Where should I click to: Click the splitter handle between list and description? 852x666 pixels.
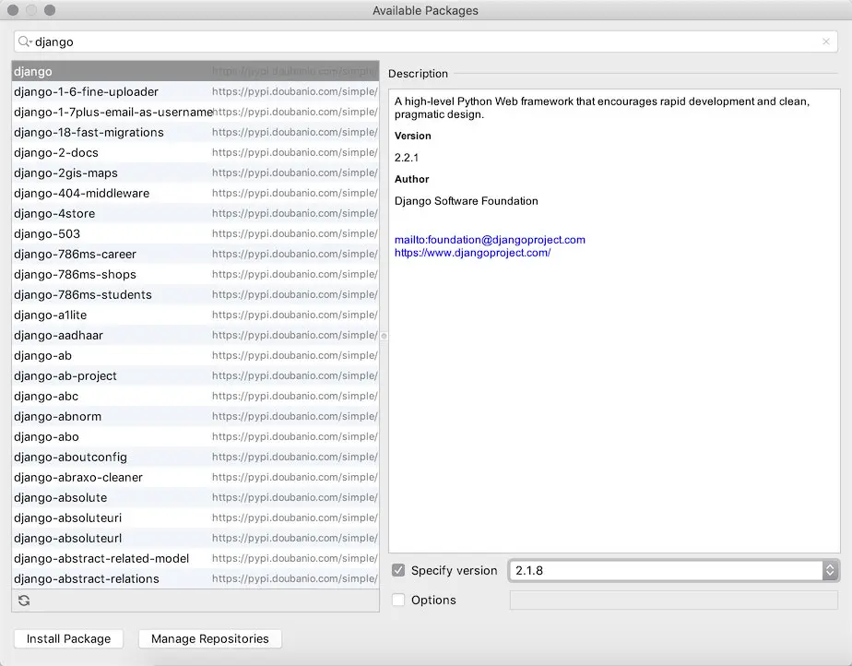384,336
